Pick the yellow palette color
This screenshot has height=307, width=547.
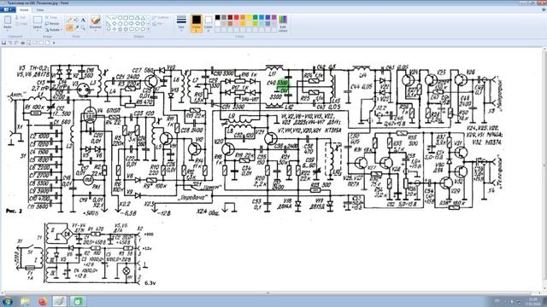pyautogui.click(x=249, y=17)
